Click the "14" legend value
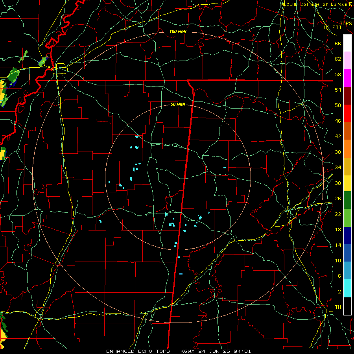354x354 pixels. (x=338, y=245)
